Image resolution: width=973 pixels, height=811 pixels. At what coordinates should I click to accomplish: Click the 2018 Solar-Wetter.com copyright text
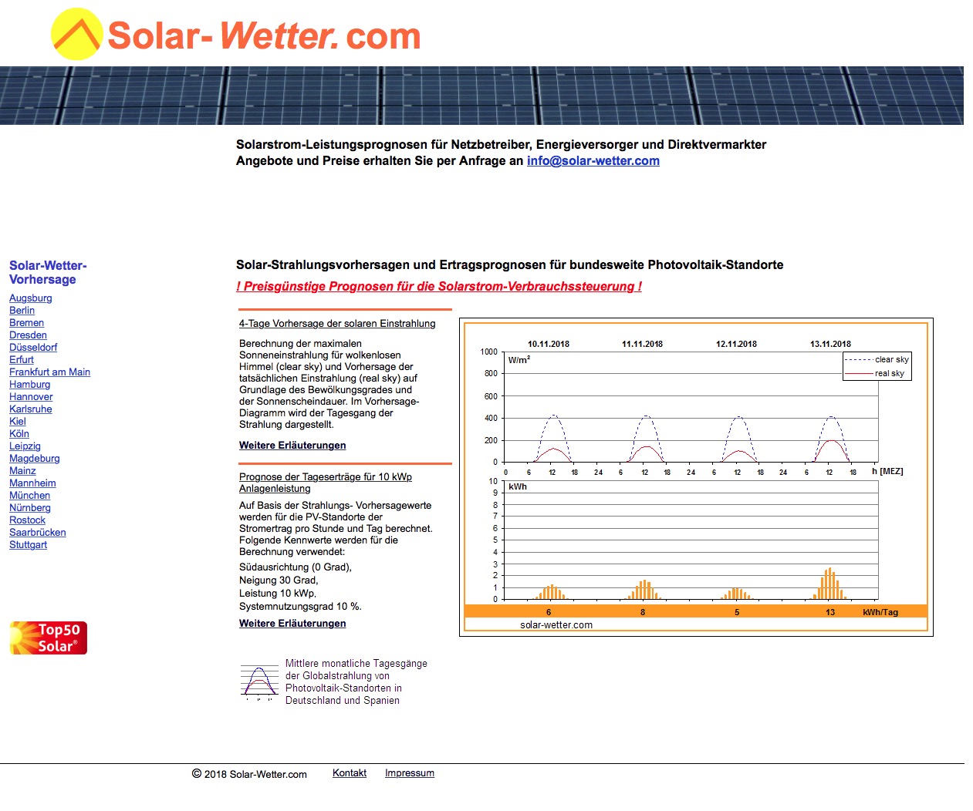tap(249, 774)
